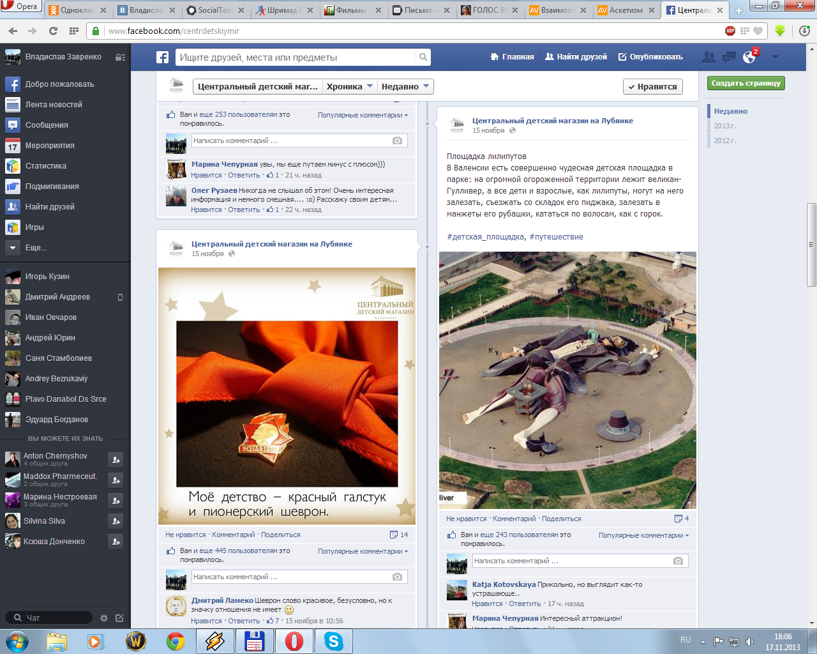Open messages icon in header
Viewport: 817px width, 654px height.
729,57
